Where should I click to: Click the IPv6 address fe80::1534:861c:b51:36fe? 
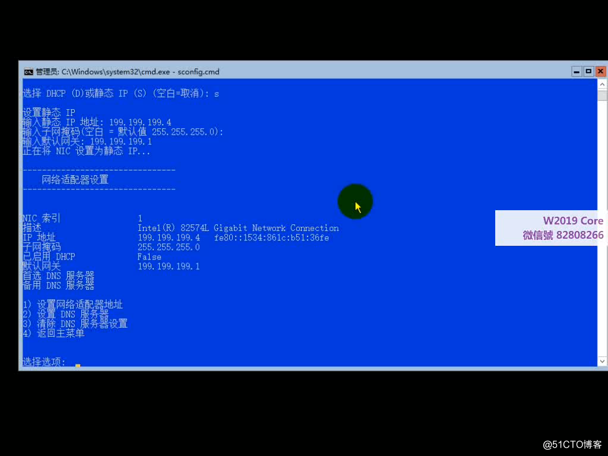point(271,237)
